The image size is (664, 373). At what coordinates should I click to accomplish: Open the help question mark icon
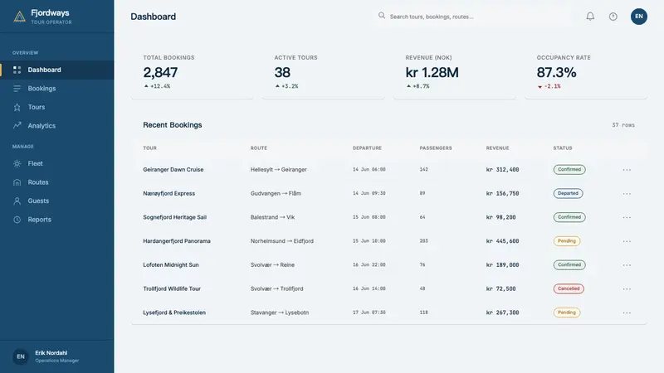pyautogui.click(x=613, y=17)
